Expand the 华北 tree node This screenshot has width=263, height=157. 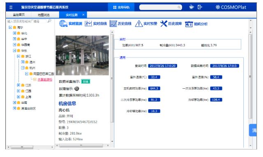pyautogui.click(x=14, y=33)
